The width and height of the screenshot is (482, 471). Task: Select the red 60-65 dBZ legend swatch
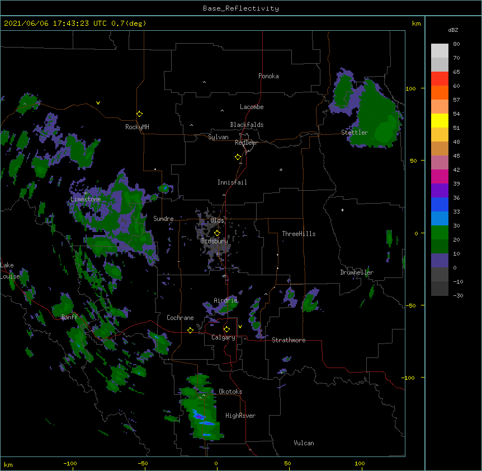[440, 78]
